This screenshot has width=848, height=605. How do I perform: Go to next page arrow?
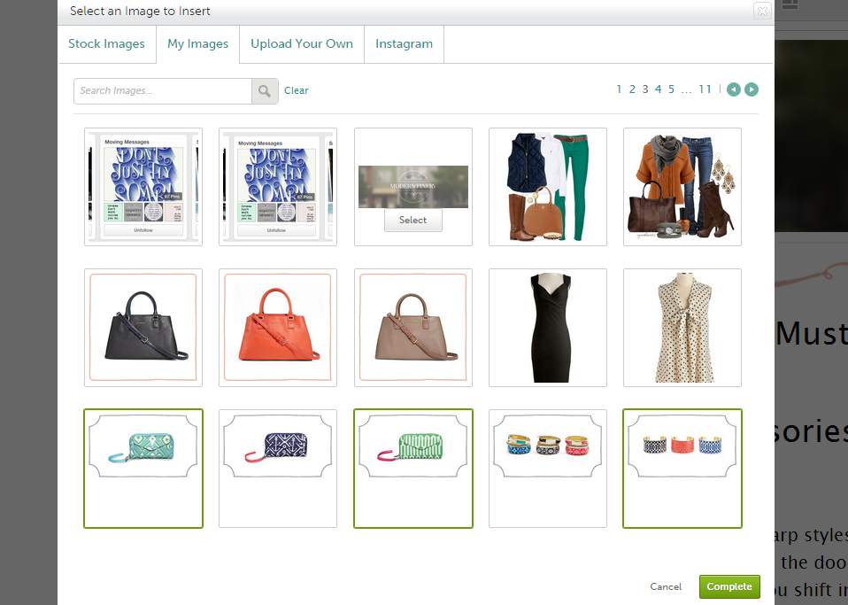751,89
